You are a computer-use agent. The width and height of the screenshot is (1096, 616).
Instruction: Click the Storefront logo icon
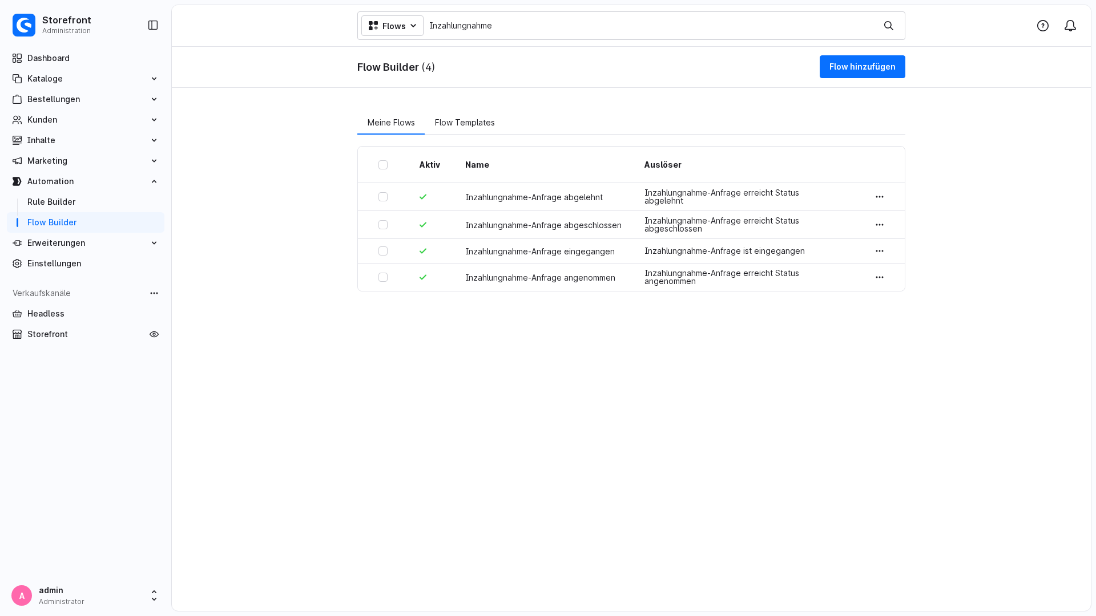coord(24,25)
